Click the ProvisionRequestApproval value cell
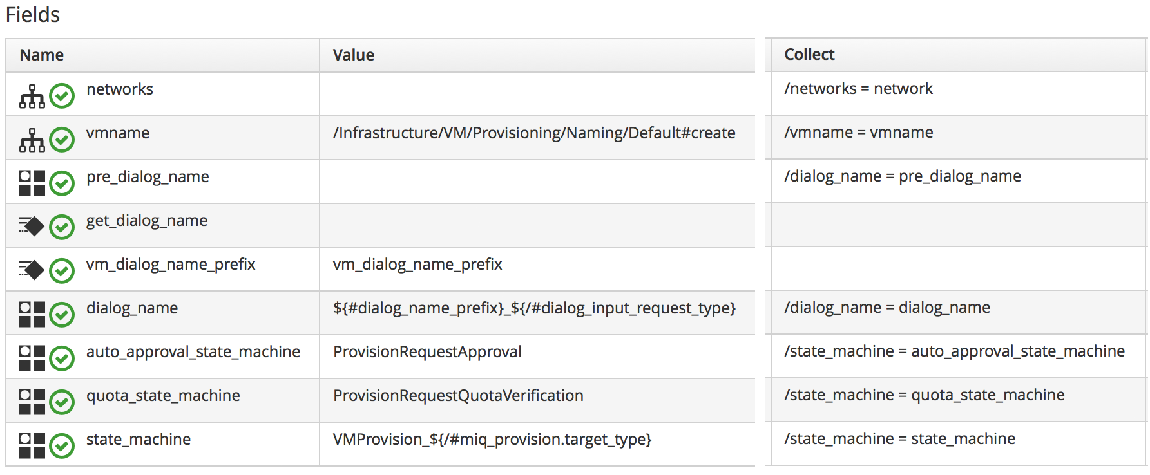 pyautogui.click(x=427, y=352)
